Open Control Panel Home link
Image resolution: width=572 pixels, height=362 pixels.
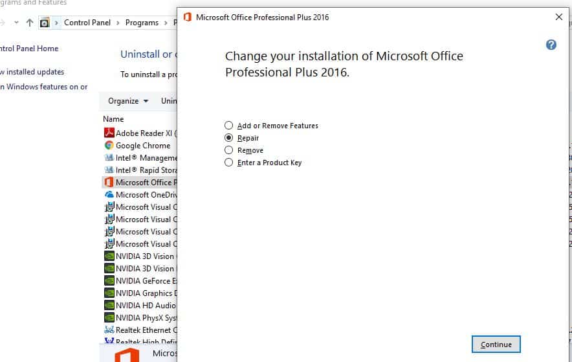(29, 49)
